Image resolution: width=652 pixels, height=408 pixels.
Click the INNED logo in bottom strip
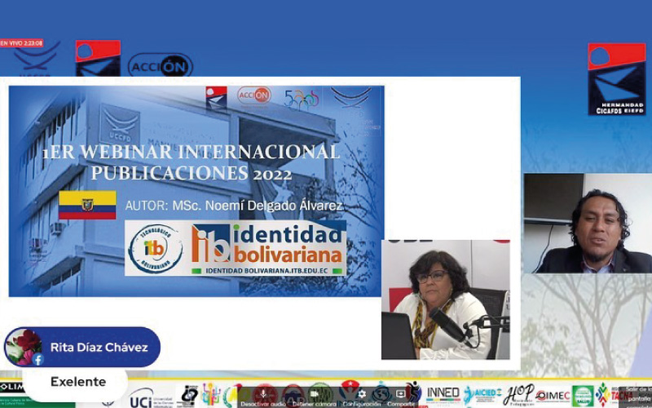pyautogui.click(x=443, y=393)
